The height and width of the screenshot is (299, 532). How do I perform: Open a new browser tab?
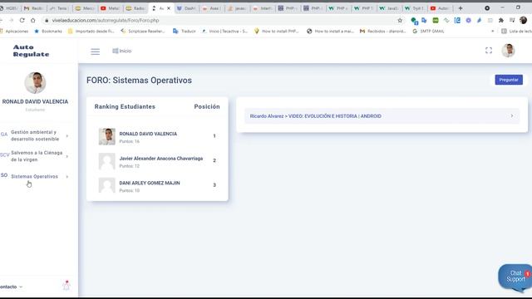point(461,8)
